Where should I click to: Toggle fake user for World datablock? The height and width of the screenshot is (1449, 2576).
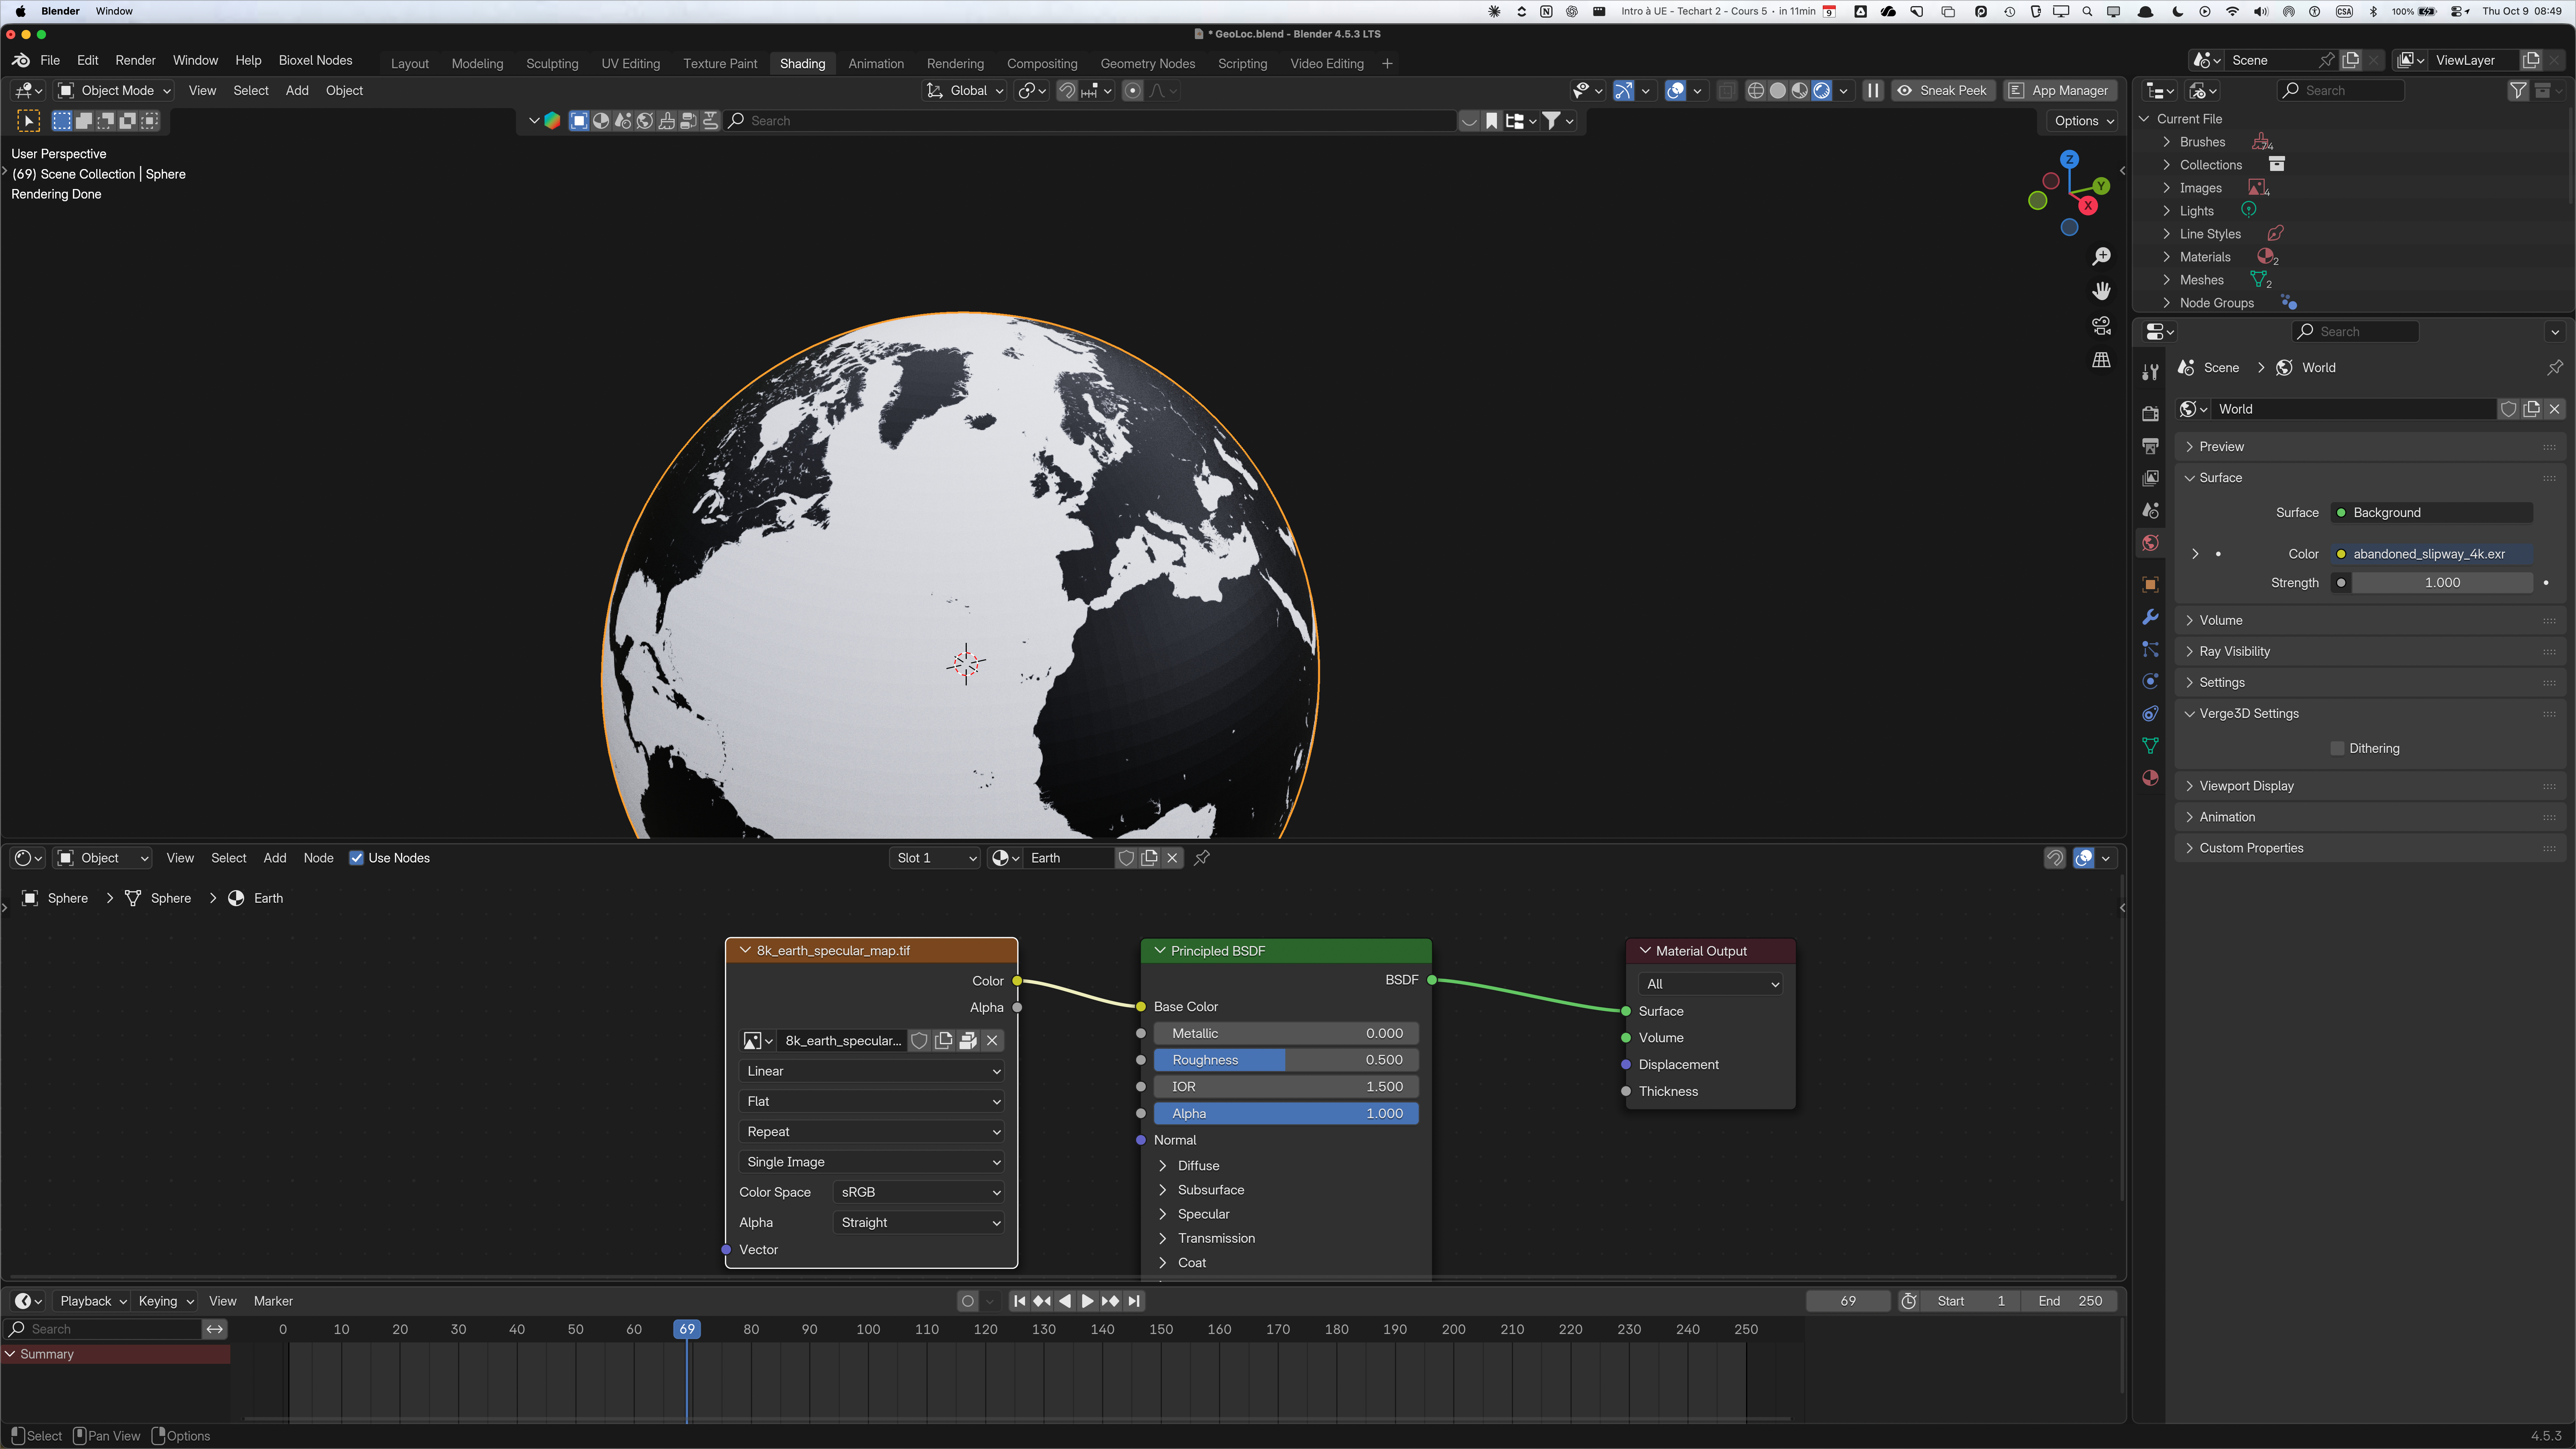point(2508,409)
